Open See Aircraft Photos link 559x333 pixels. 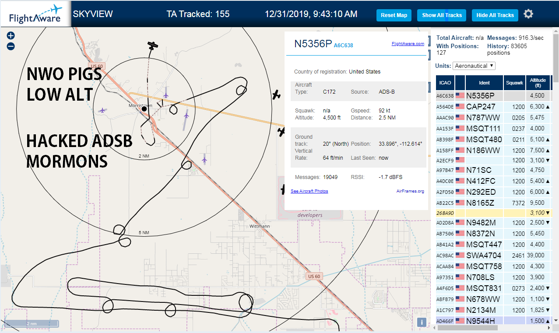coord(309,191)
